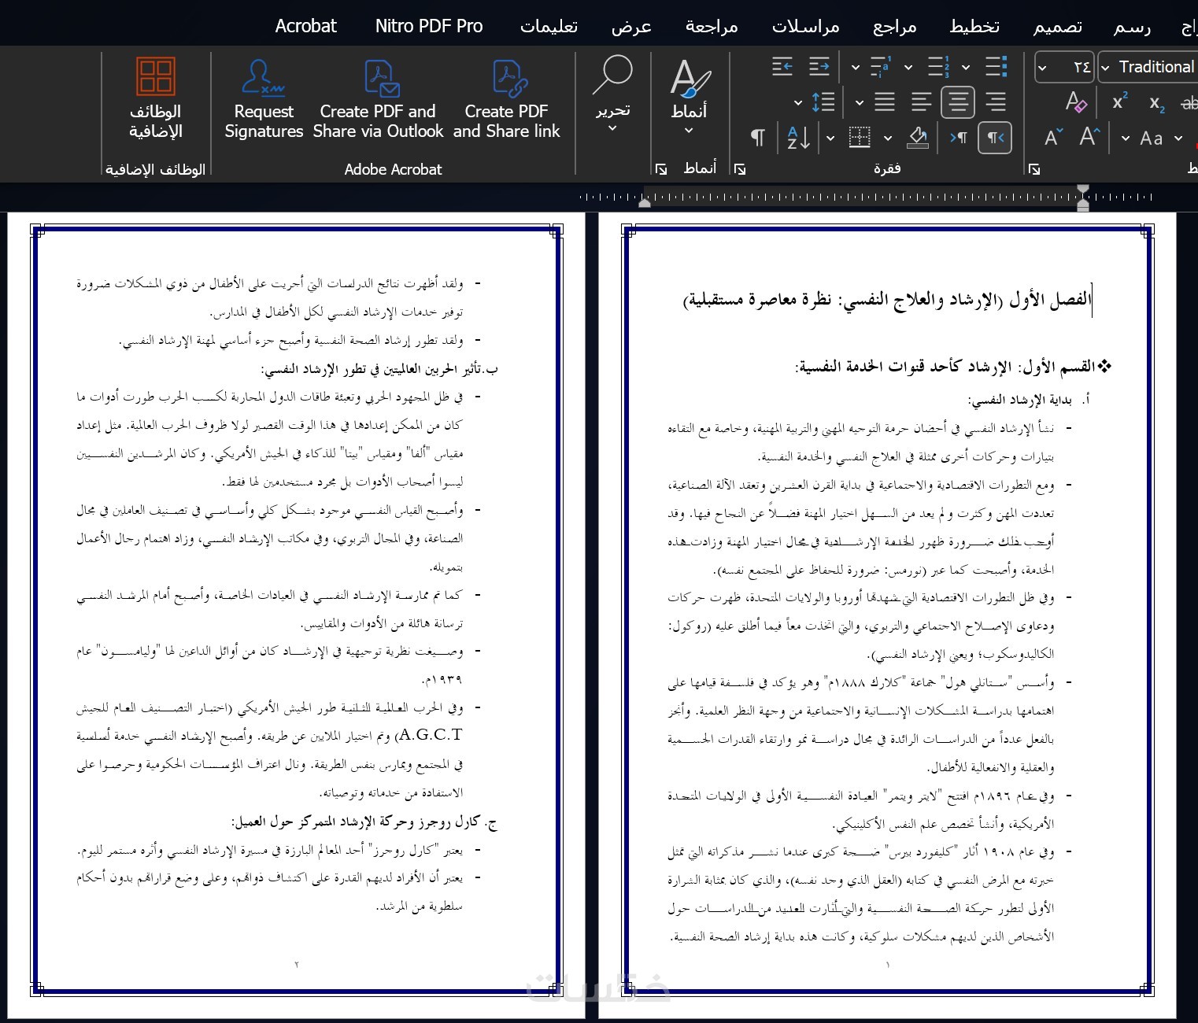Screen dimensions: 1198x1023
Task: Toggle right-to-left text direction
Action: coord(995,138)
